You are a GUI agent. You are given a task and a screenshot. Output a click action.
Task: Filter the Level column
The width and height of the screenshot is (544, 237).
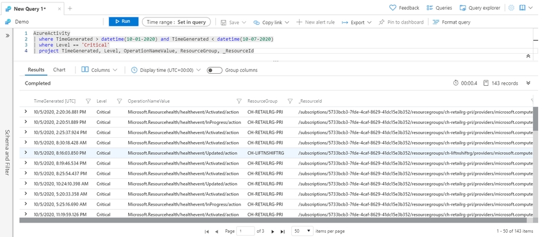click(x=119, y=101)
